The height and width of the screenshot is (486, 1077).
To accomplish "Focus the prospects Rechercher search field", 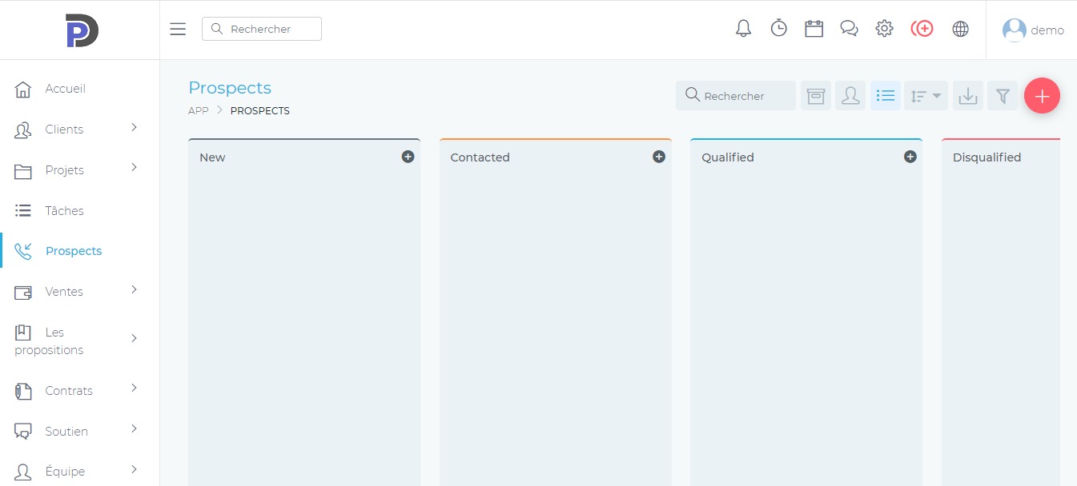I will click(x=736, y=96).
